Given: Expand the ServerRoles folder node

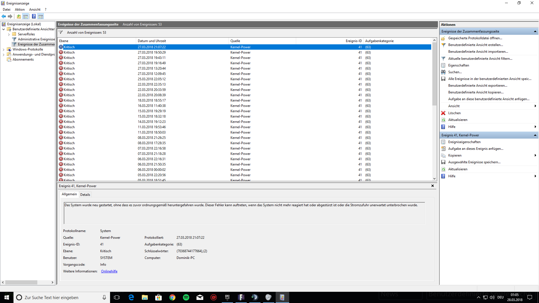Looking at the screenshot, I should pos(9,35).
